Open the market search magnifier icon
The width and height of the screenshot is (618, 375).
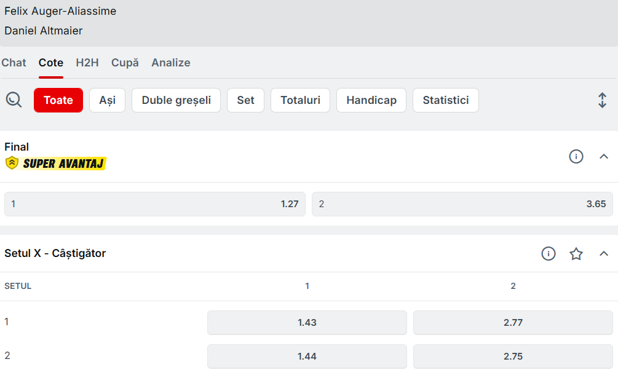(14, 100)
